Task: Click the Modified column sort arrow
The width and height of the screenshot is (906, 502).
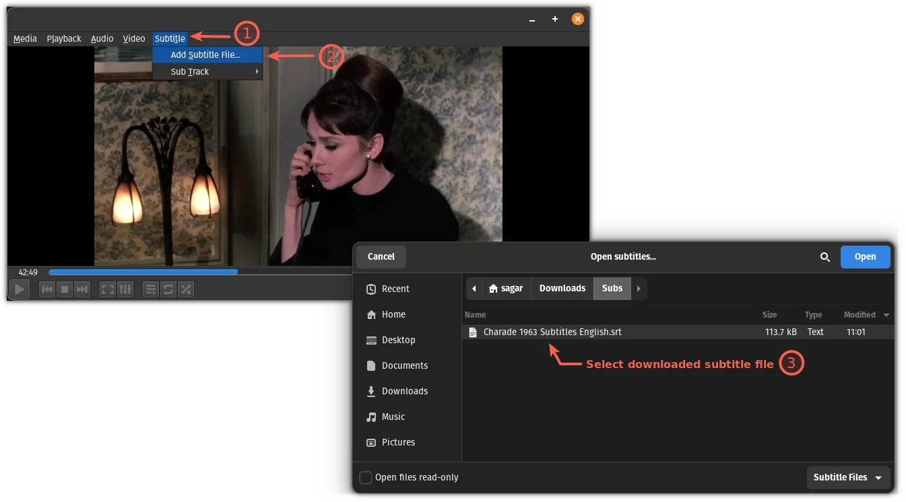Action: 886,315
